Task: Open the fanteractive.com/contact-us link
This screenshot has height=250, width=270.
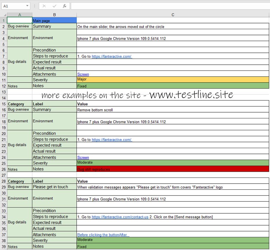Action: [x=120, y=217]
